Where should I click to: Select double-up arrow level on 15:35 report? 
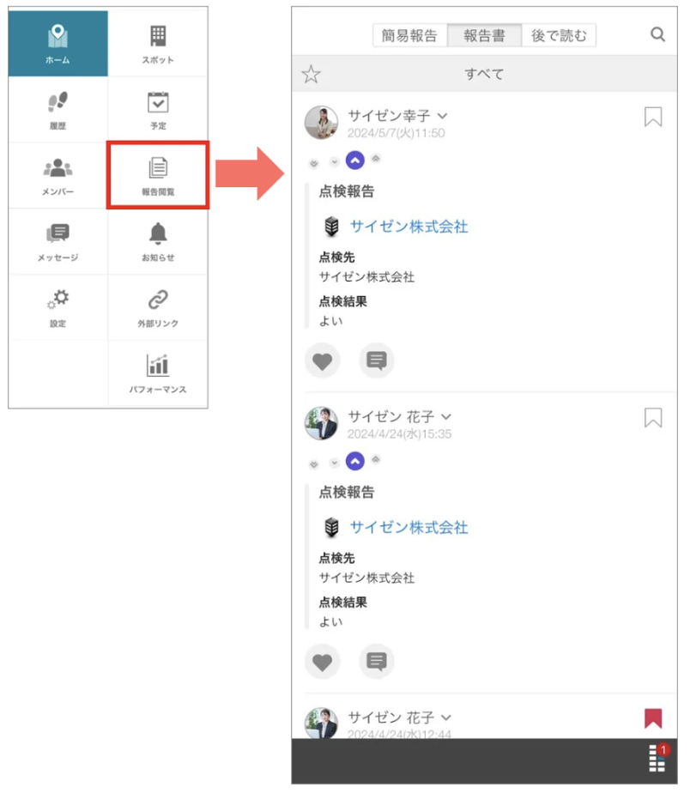(x=376, y=460)
